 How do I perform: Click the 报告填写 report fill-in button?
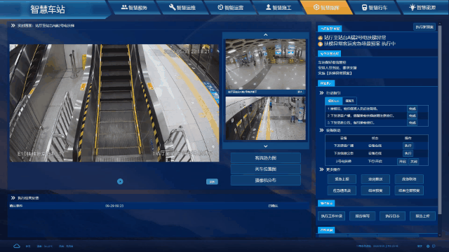pos(362,216)
